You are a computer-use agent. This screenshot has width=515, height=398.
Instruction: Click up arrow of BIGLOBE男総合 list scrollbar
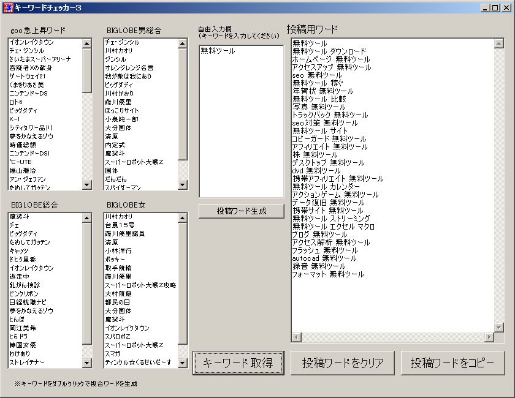(x=182, y=43)
